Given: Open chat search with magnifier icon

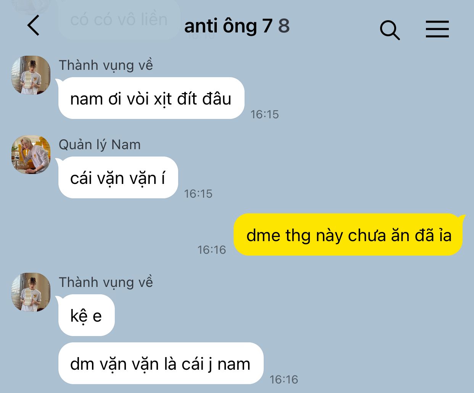Looking at the screenshot, I should click(x=390, y=30).
